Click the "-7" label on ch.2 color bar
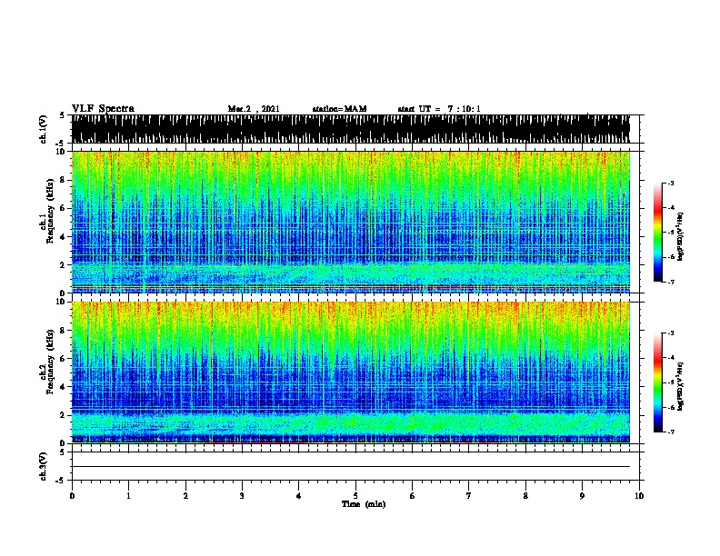The image size is (720, 556). tap(671, 432)
